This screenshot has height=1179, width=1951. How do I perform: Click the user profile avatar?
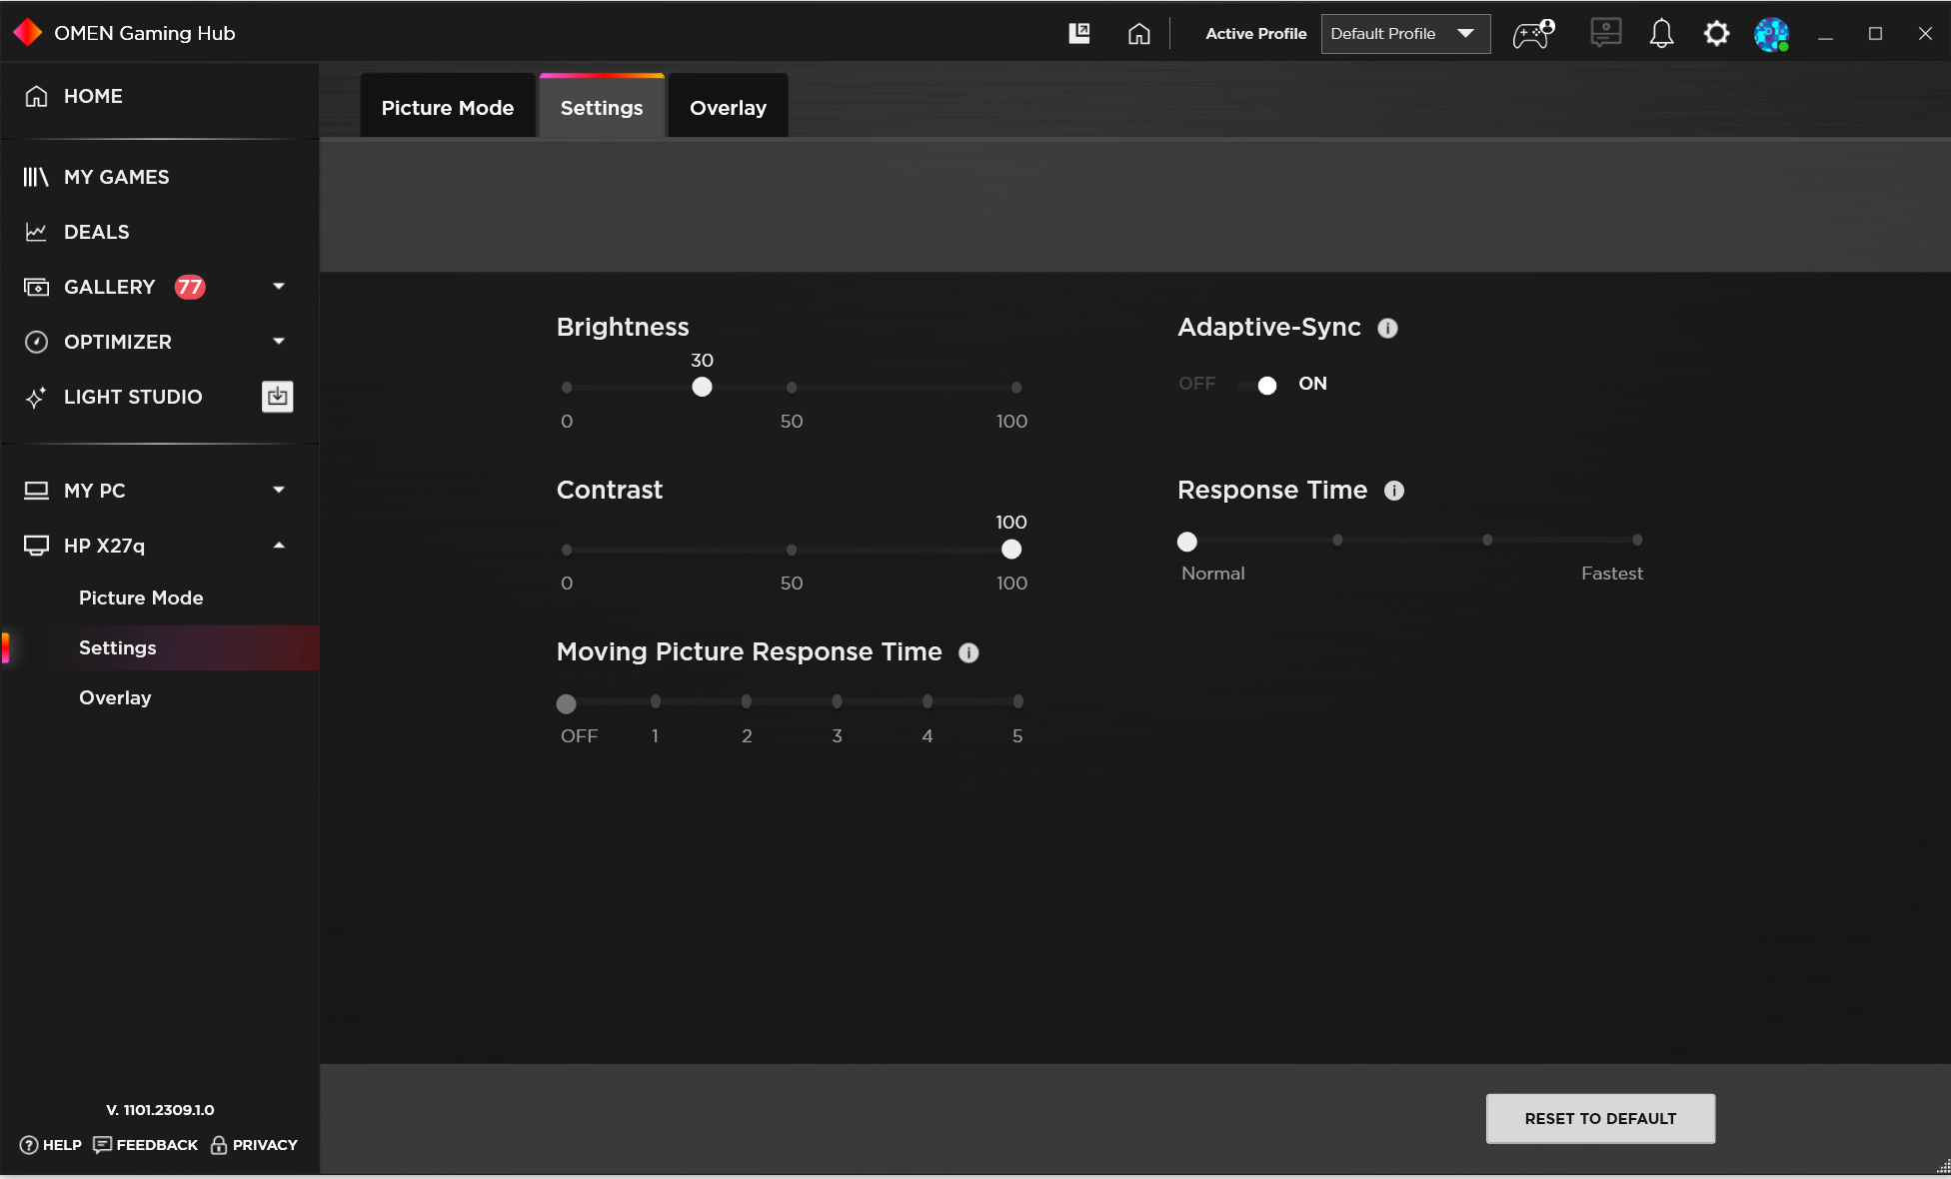(1771, 33)
